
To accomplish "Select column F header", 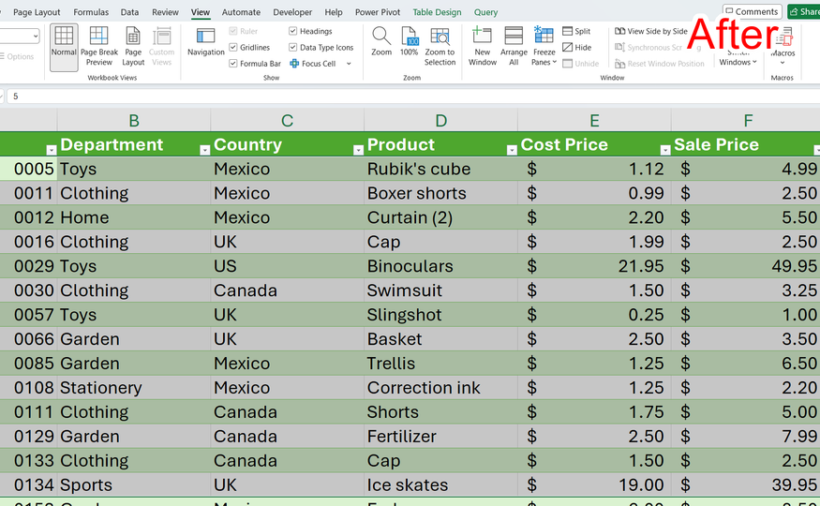I will pyautogui.click(x=748, y=121).
